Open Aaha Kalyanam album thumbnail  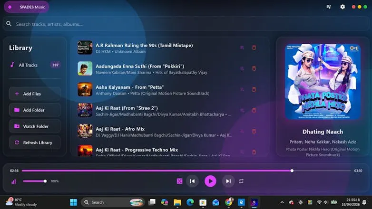click(x=85, y=89)
